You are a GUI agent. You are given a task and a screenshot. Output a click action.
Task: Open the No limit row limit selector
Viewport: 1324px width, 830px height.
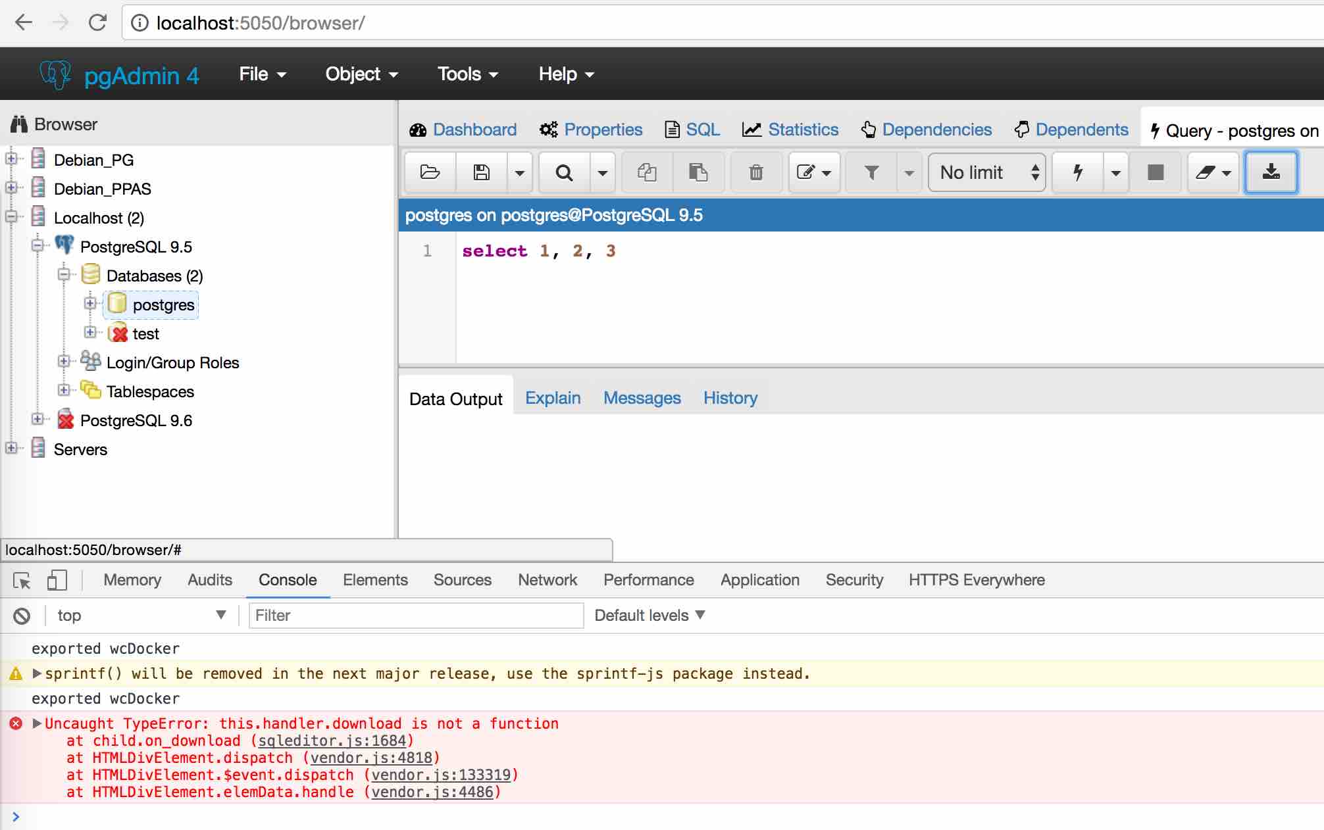click(986, 172)
